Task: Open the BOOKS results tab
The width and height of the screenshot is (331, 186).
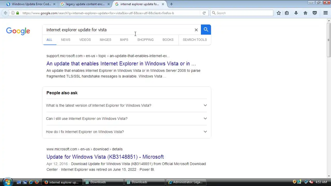Action: pyautogui.click(x=168, y=40)
